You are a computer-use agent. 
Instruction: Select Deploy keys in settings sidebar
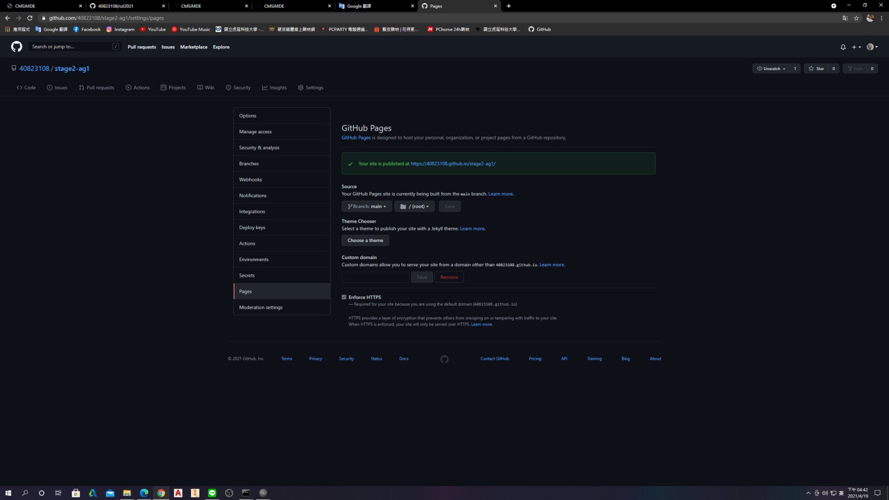tap(282, 228)
